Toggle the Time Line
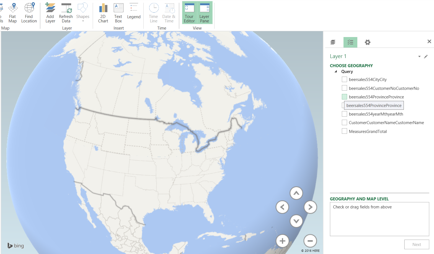 point(154,13)
